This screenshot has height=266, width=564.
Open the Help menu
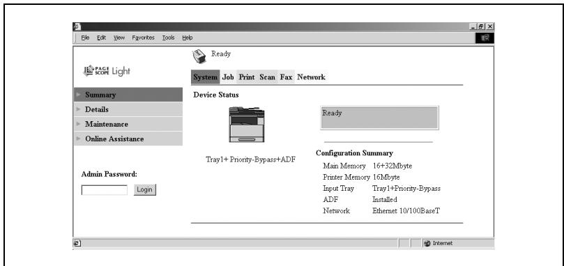pos(188,38)
